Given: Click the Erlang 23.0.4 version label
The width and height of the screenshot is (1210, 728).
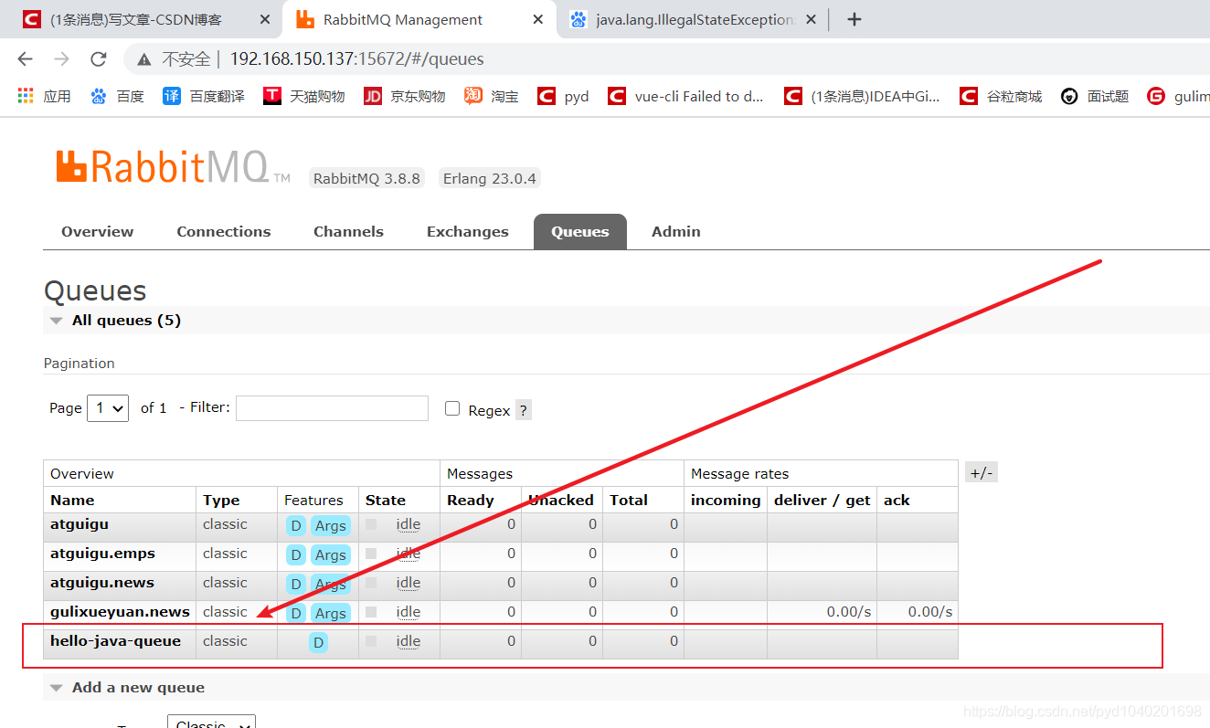Looking at the screenshot, I should (x=490, y=178).
